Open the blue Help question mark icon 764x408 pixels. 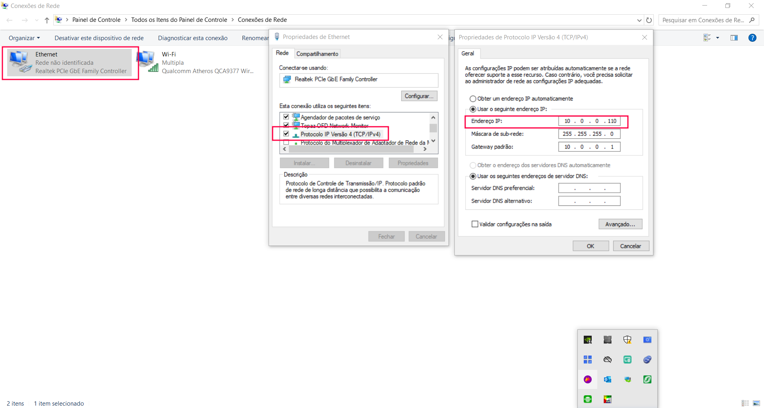(752, 38)
